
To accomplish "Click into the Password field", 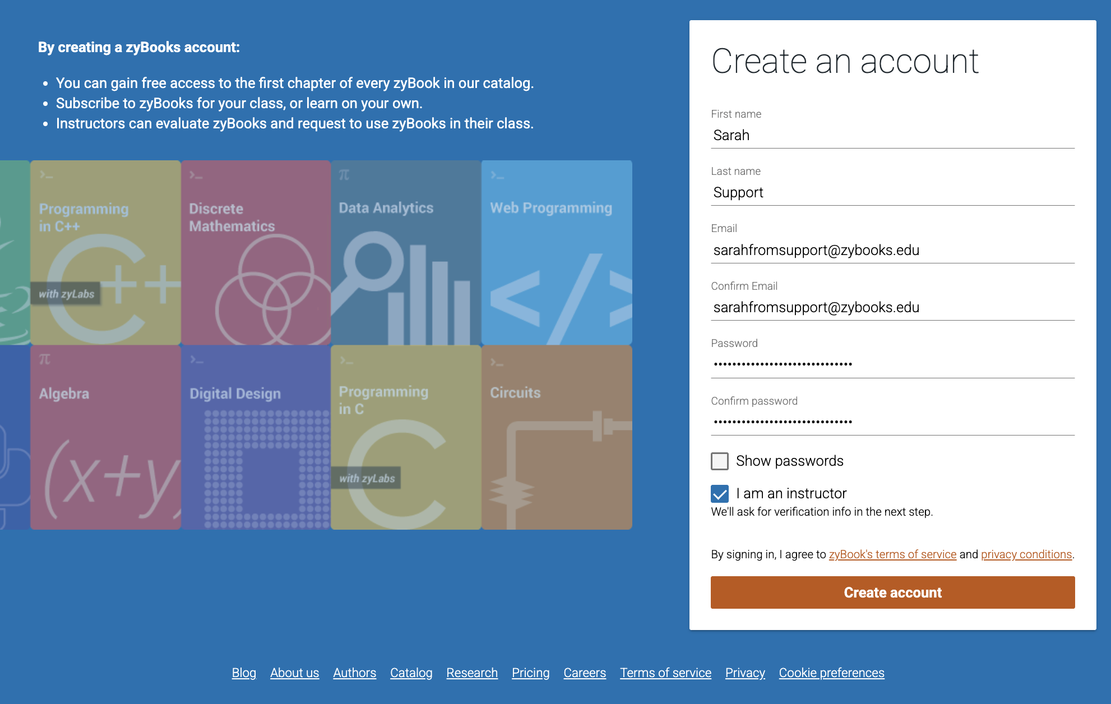I will [892, 365].
